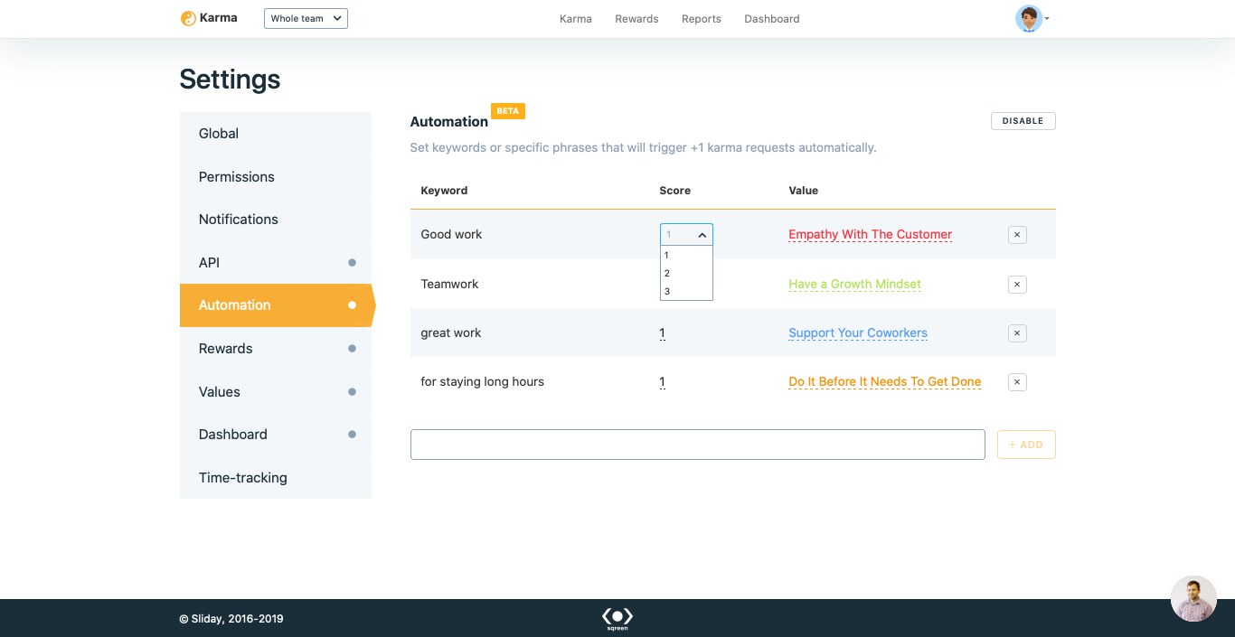Click Support Your Coworkers value
Screen dimensions: 1235x637
pos(858,333)
